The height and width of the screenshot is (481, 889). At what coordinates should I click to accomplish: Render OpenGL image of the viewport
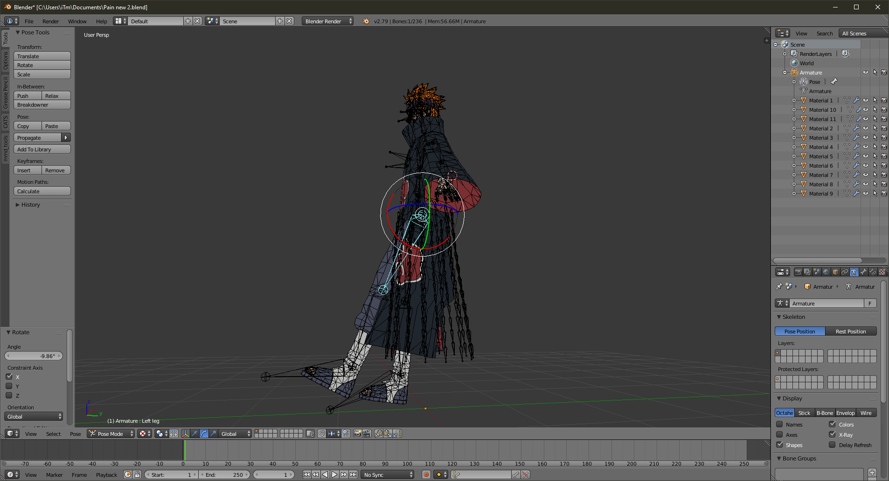pyautogui.click(x=357, y=434)
